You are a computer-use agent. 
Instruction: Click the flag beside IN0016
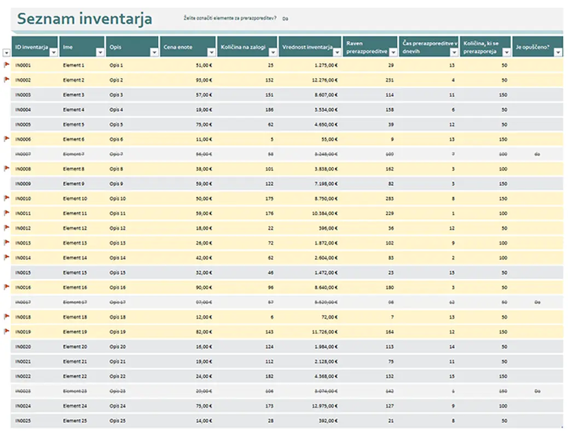tap(7, 287)
